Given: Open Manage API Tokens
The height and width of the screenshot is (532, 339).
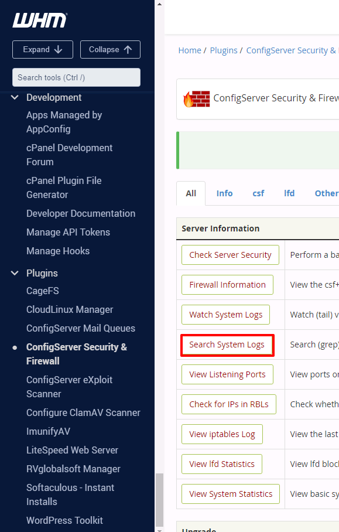Looking at the screenshot, I should click(x=68, y=232).
